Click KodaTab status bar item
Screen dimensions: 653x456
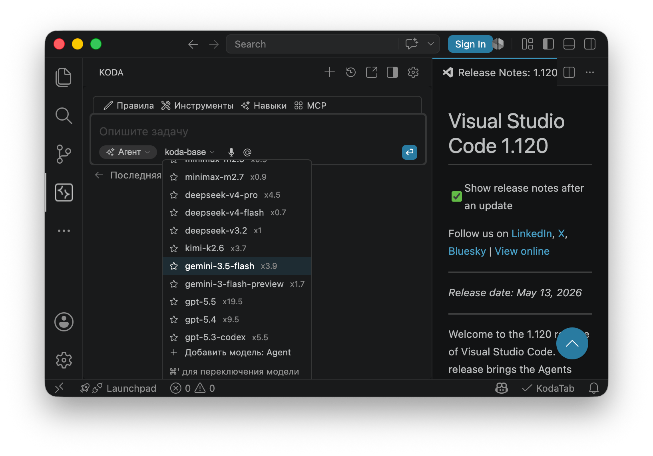tap(548, 388)
